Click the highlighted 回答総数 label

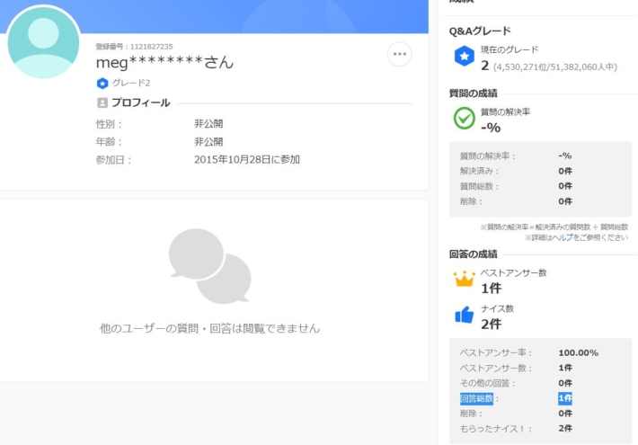click(476, 398)
